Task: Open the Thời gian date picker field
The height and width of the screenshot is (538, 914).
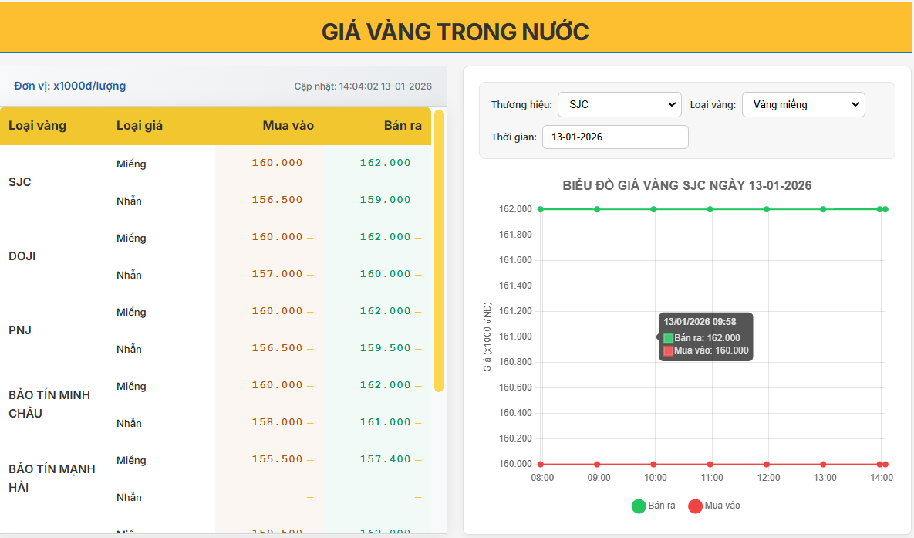Action: pyautogui.click(x=615, y=137)
